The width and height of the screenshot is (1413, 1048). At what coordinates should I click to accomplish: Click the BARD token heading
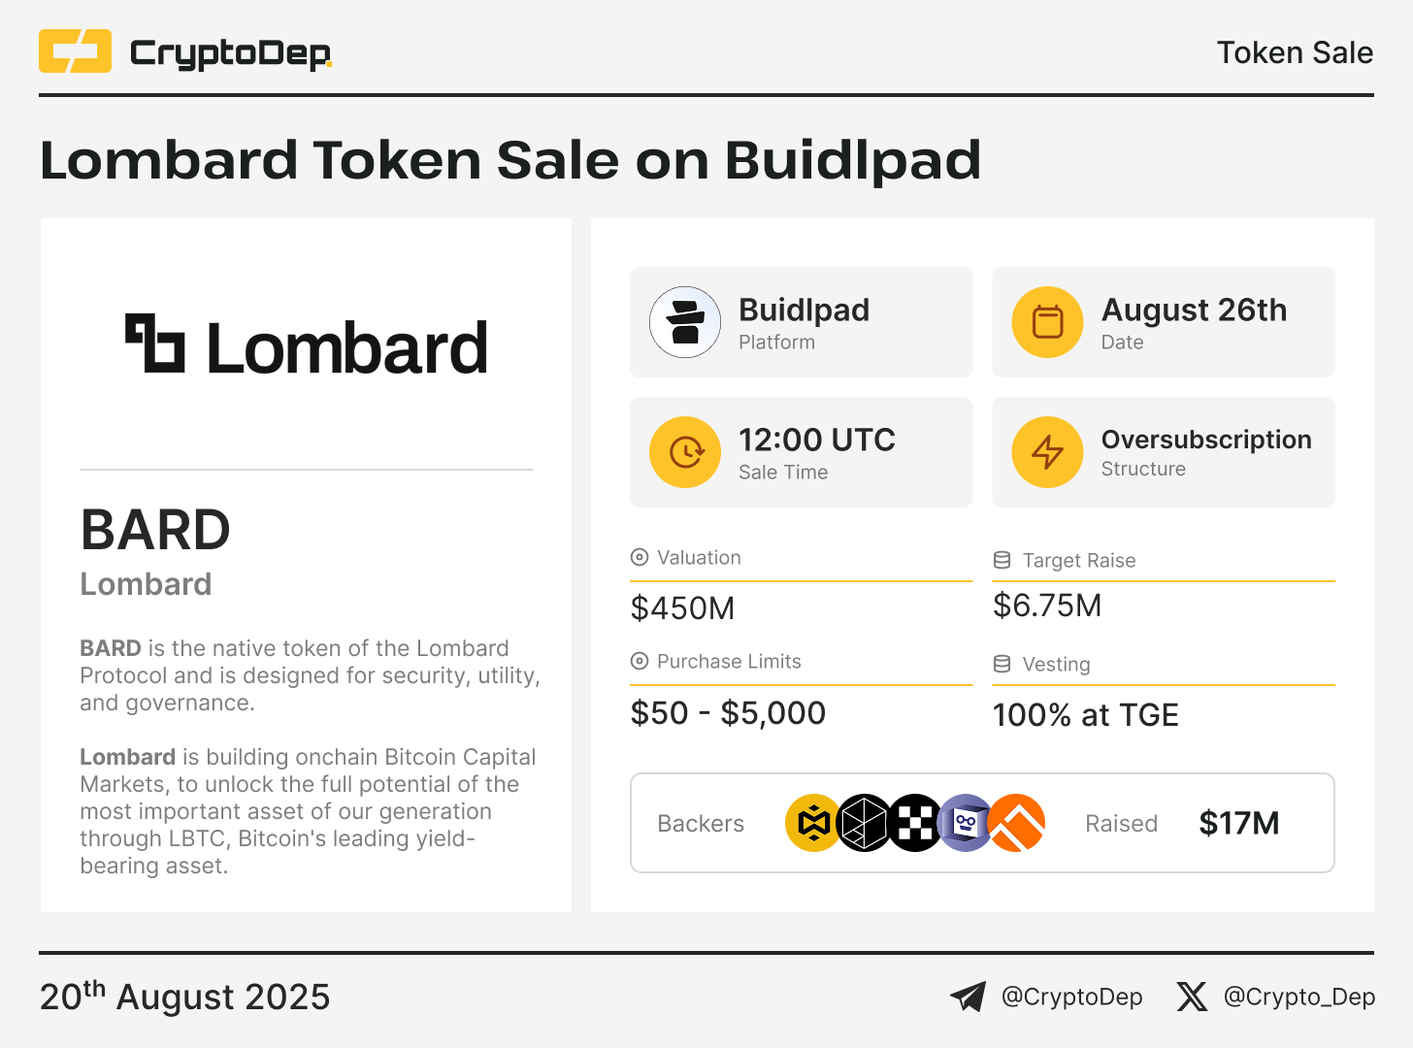tap(155, 530)
